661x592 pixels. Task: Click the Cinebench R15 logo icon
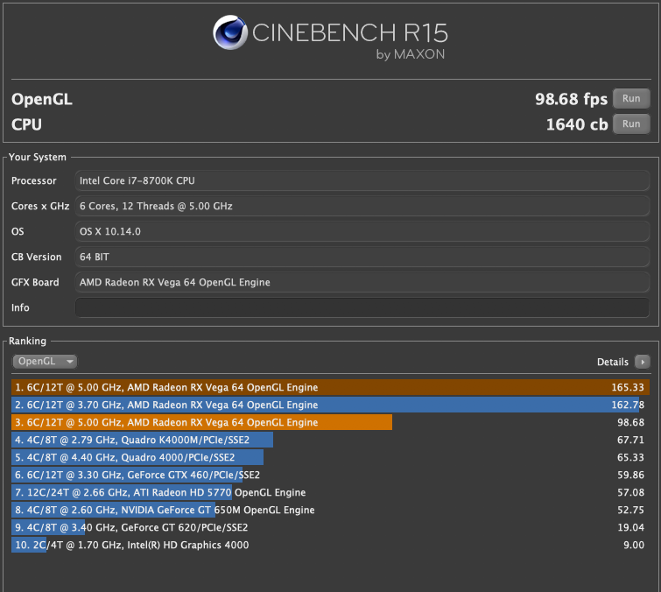[x=230, y=32]
